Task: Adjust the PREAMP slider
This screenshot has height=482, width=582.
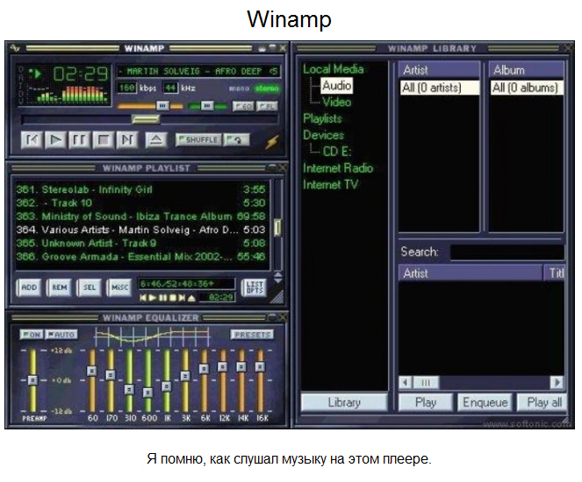Action: [x=32, y=380]
